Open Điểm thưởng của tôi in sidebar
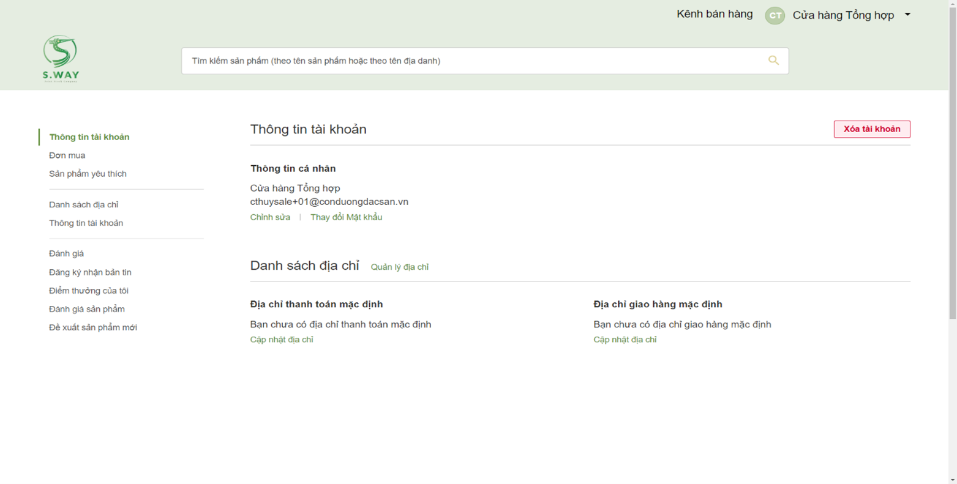 (x=89, y=291)
